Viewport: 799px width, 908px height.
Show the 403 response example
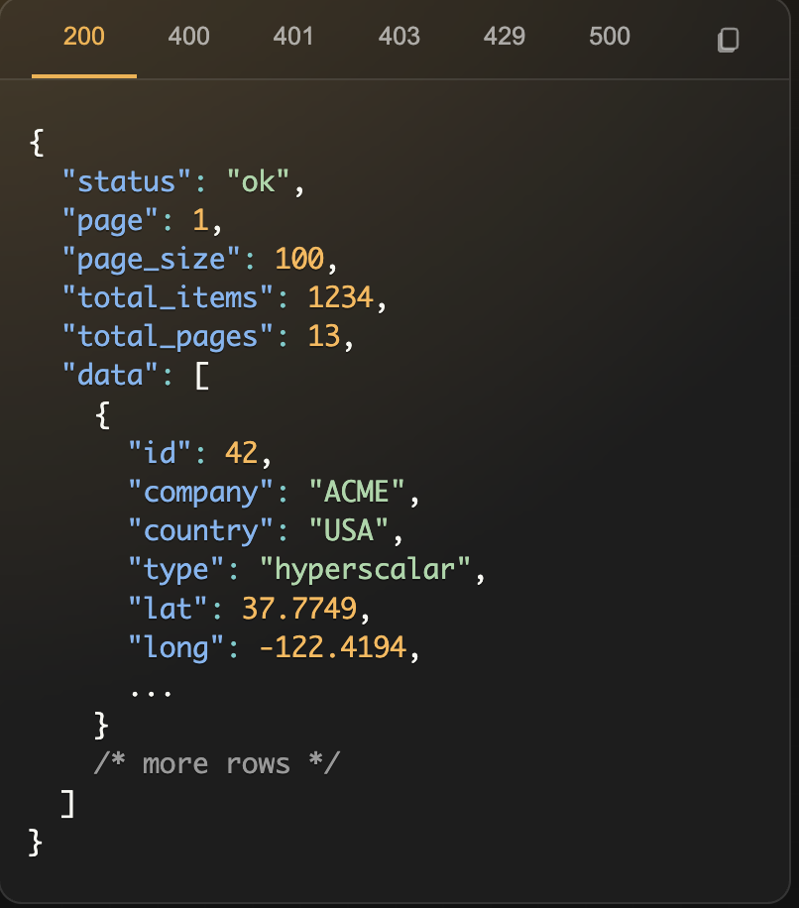click(x=399, y=37)
